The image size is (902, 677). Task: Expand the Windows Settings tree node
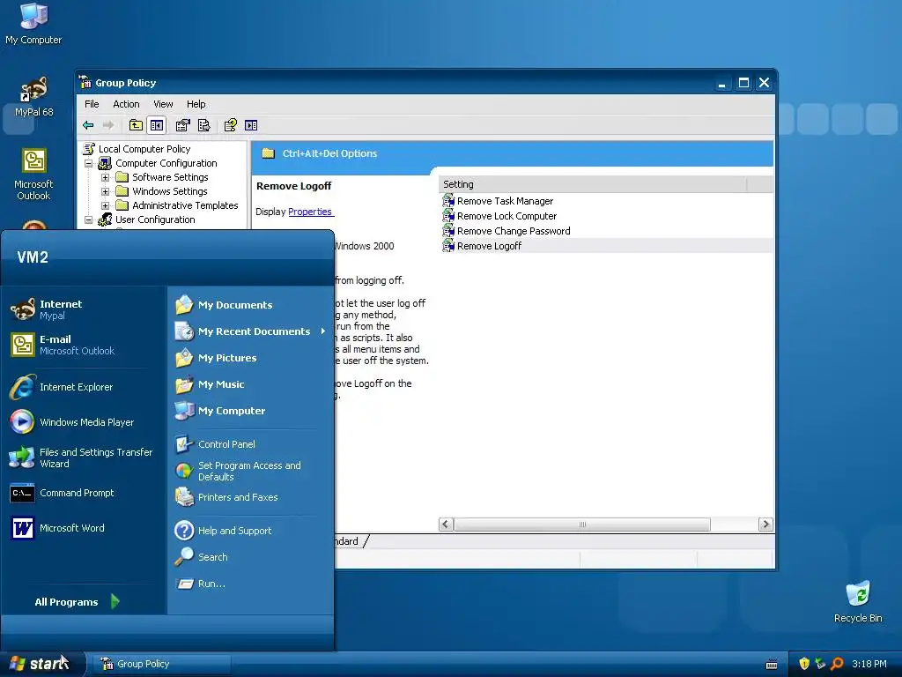(x=106, y=191)
